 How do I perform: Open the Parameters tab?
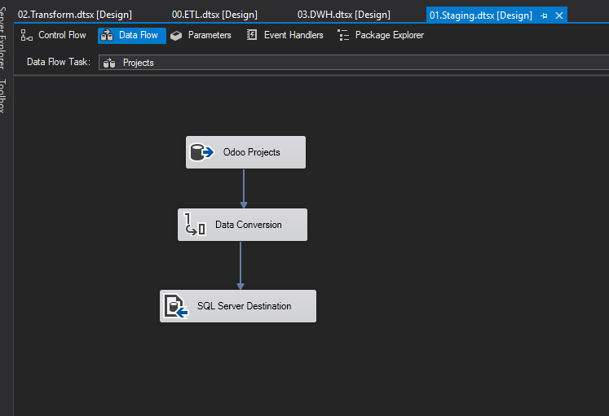[x=201, y=35]
